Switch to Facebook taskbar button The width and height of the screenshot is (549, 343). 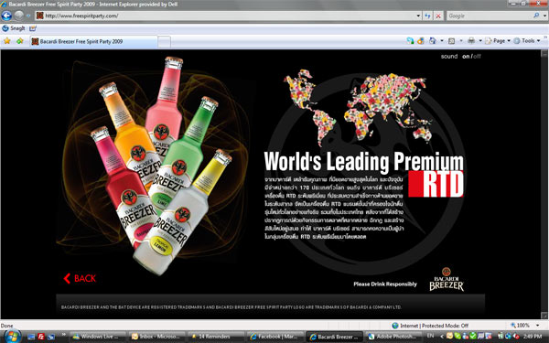[x=274, y=337]
